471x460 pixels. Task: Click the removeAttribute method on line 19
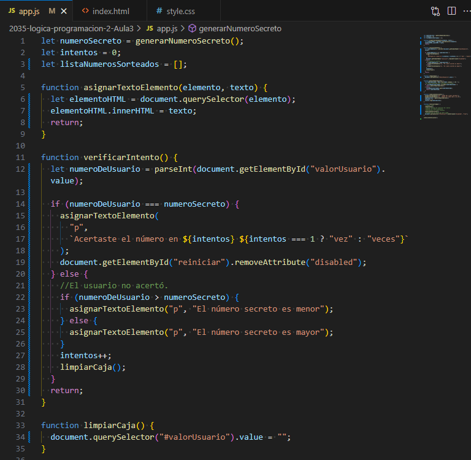click(270, 263)
